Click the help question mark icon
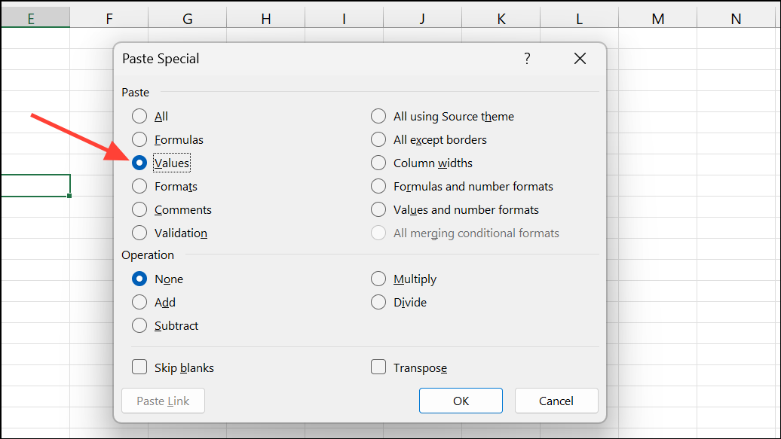This screenshot has width=781, height=439. 527,59
